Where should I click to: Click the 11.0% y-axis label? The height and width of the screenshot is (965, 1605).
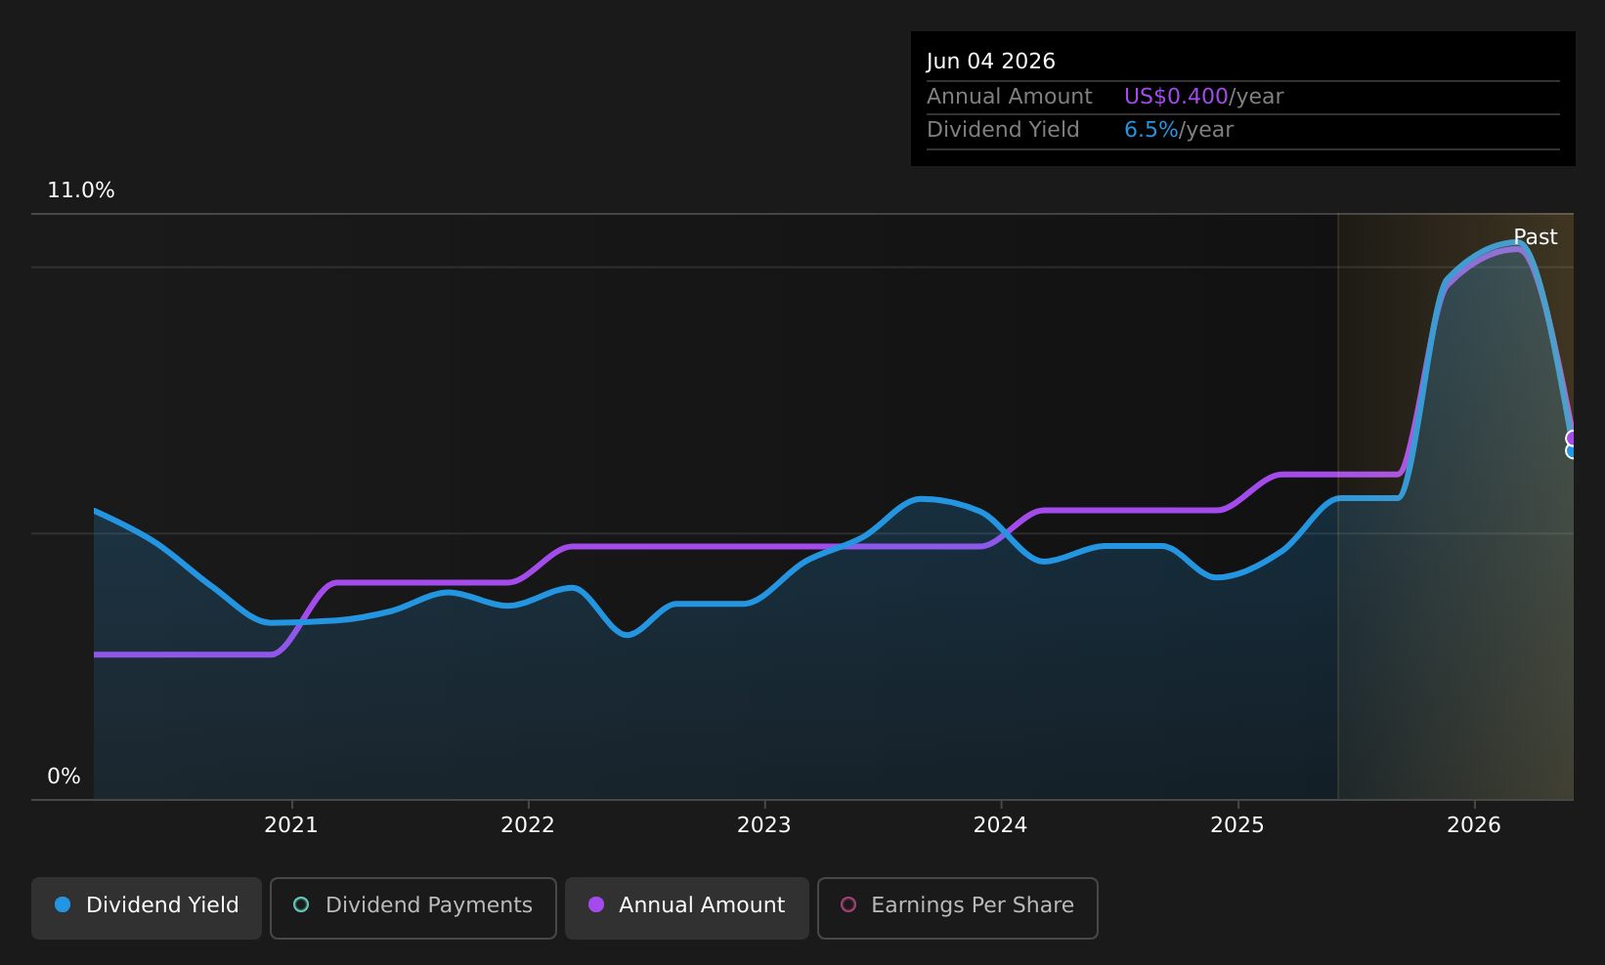click(x=81, y=190)
